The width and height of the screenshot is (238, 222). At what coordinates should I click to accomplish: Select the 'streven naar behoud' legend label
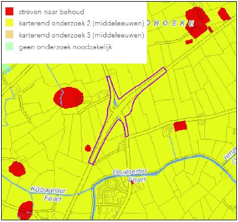pyautogui.click(x=51, y=12)
